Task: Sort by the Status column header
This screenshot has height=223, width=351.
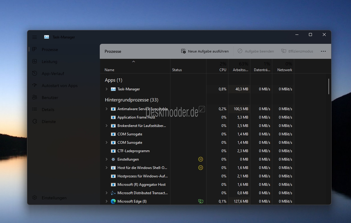Action: click(188, 66)
